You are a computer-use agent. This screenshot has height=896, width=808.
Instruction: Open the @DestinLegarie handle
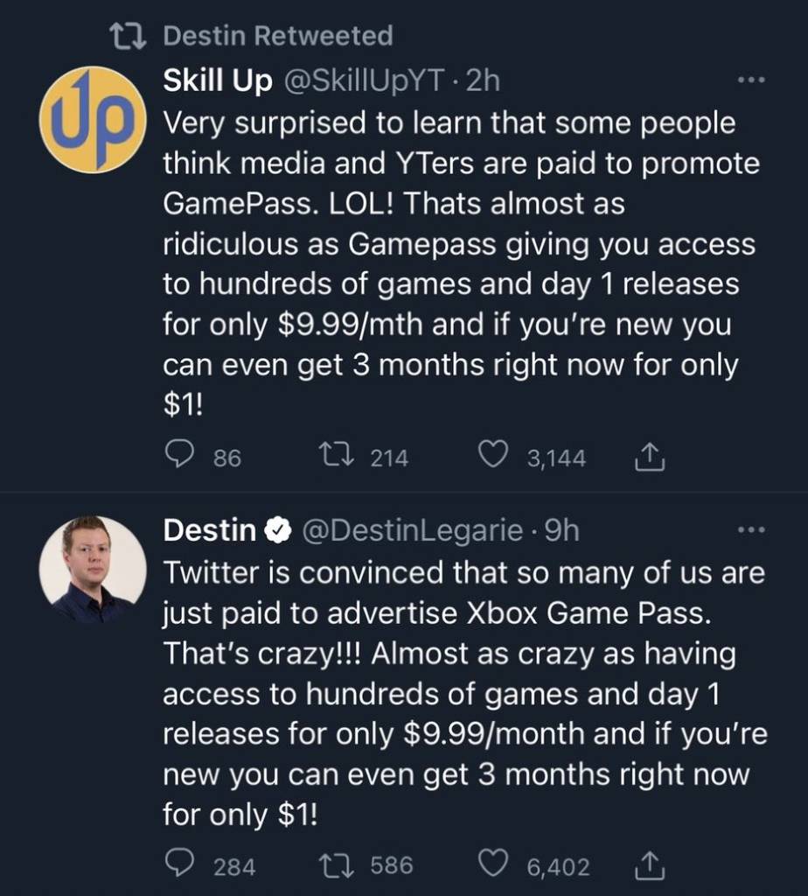pos(412,530)
